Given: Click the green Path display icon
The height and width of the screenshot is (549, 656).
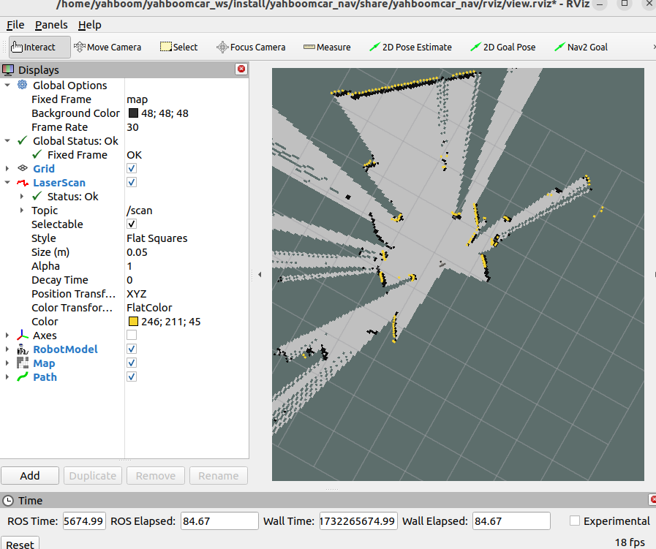Looking at the screenshot, I should click(23, 376).
